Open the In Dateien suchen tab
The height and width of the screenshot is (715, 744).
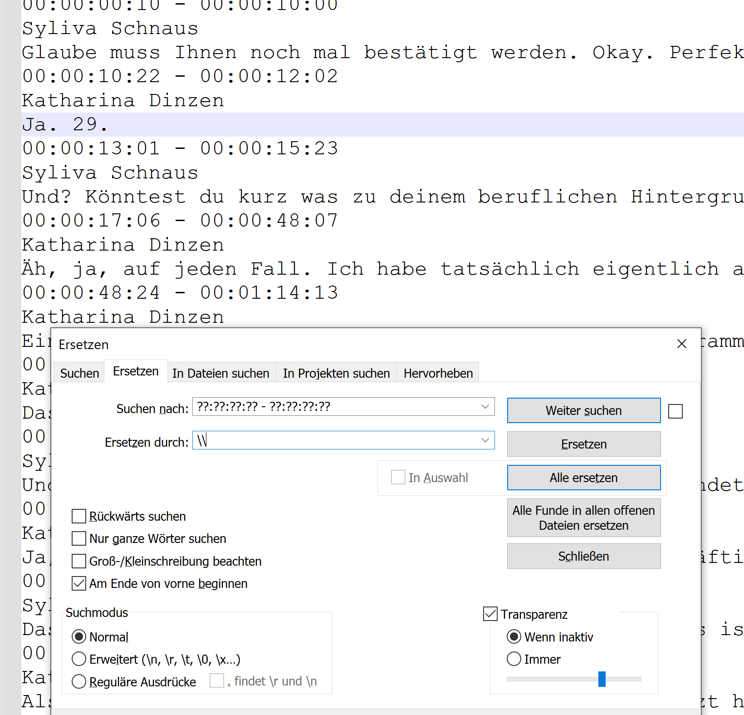click(x=220, y=373)
